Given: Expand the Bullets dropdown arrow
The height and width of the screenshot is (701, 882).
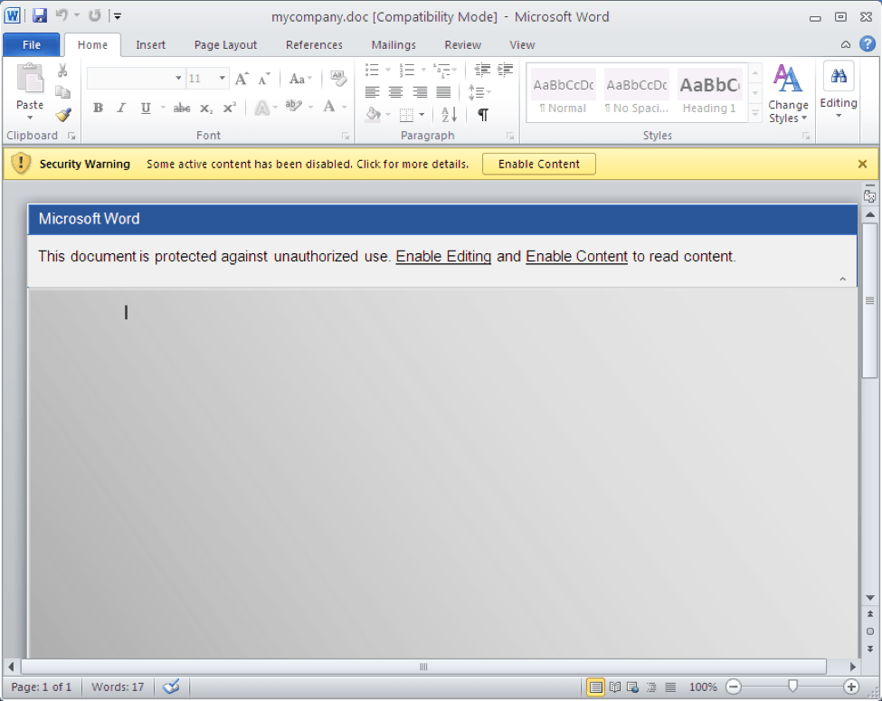Looking at the screenshot, I should tap(388, 70).
